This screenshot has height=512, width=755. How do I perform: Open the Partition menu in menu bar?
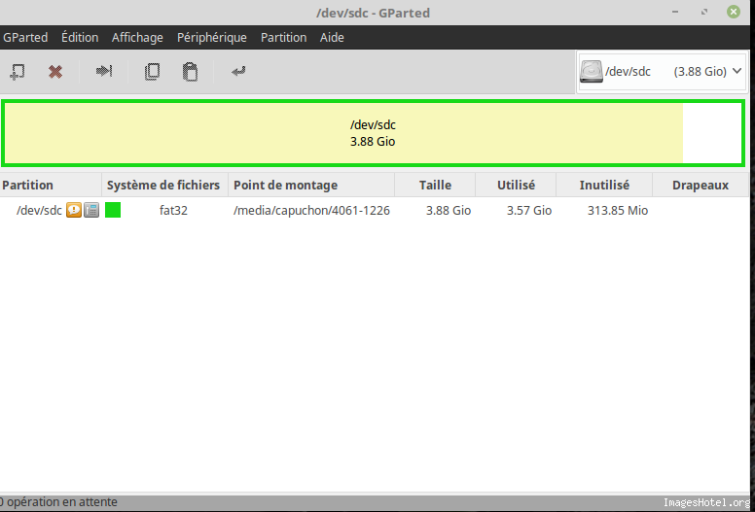click(x=283, y=38)
